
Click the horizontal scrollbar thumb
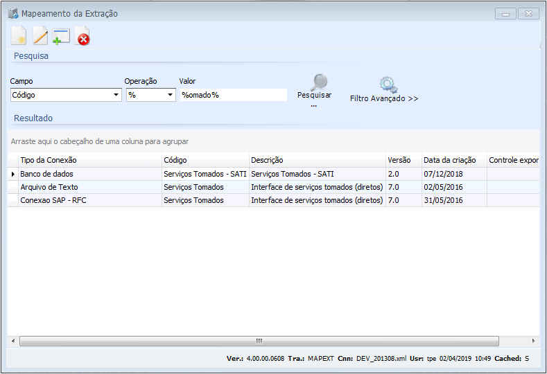click(259, 341)
